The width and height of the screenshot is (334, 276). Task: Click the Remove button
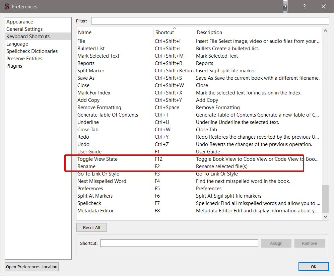(x=310, y=243)
